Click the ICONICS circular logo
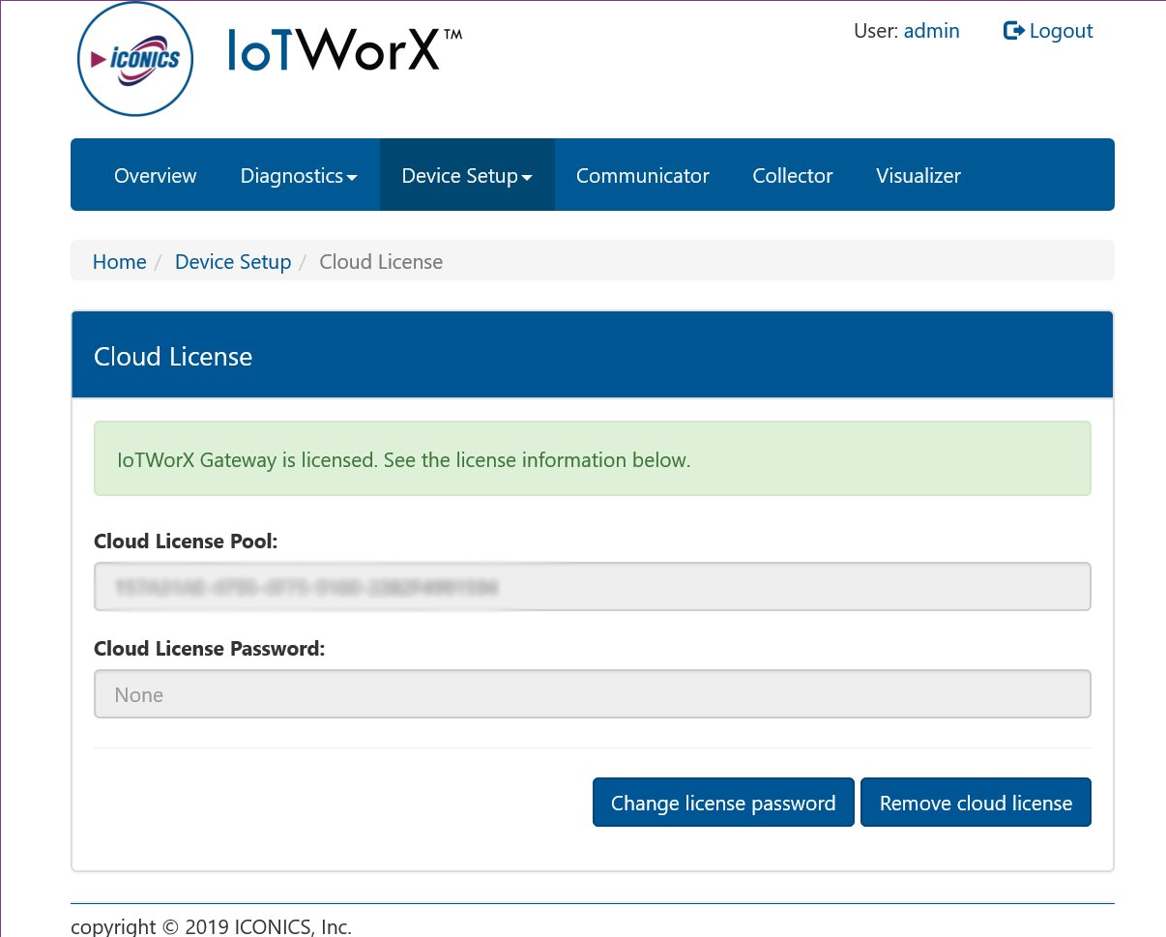This screenshot has width=1166, height=937. coord(135,59)
